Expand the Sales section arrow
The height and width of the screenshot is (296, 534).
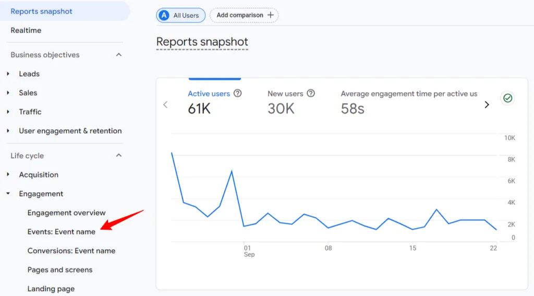coord(8,93)
